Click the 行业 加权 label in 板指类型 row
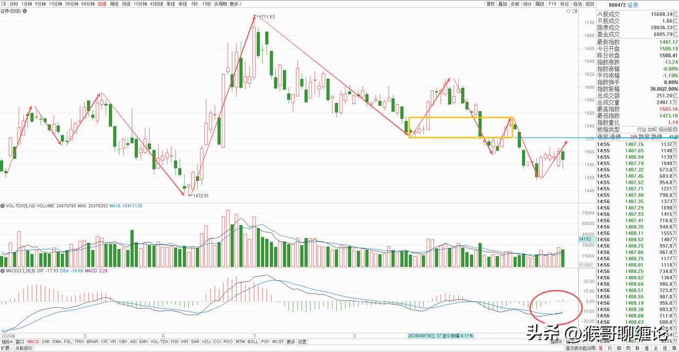The image size is (679, 352). point(647,130)
